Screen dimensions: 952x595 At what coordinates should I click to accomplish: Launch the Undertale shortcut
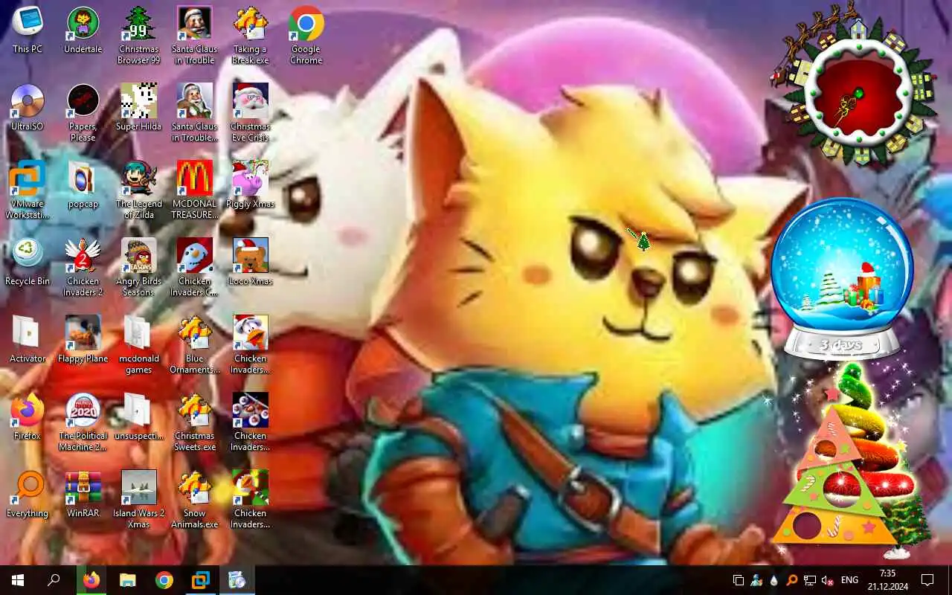click(x=83, y=31)
